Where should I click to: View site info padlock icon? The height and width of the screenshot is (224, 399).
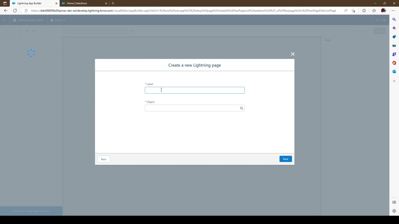[x=26, y=11]
